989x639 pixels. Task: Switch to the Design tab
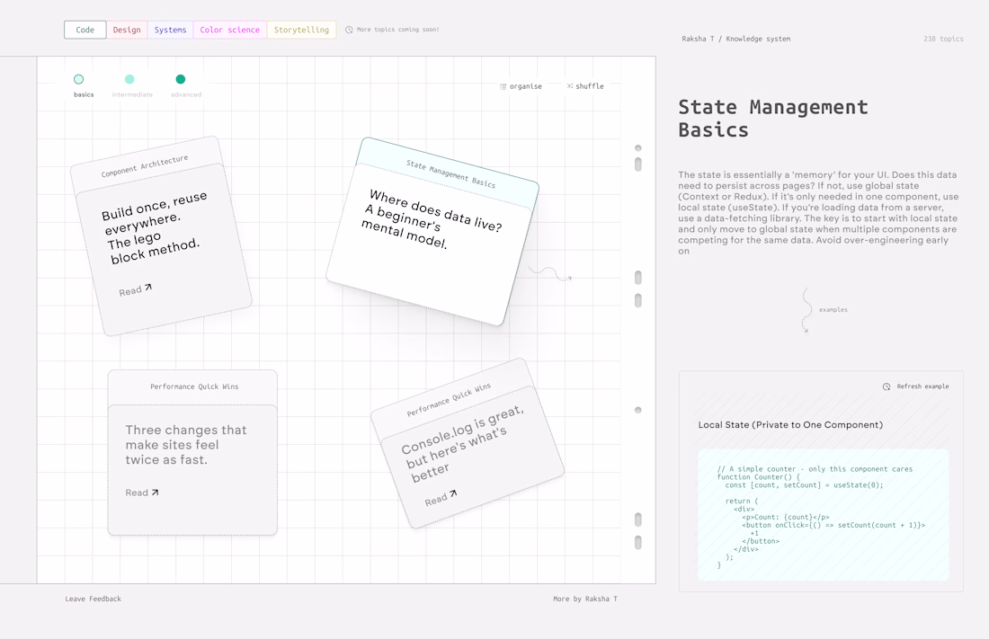coord(127,30)
